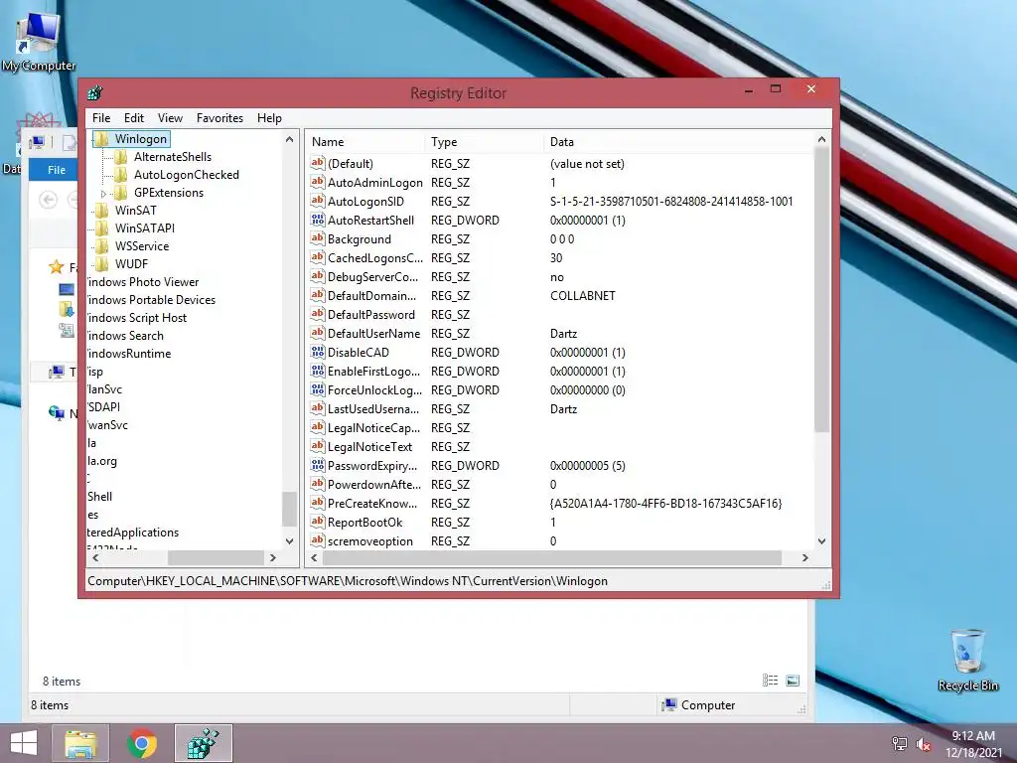1017x763 pixels.
Task: Click the PasswordExpiryWarning DWORD icon
Action: pyautogui.click(x=317, y=465)
